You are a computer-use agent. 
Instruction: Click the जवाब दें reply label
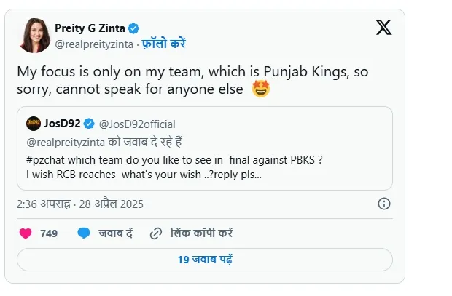pos(115,233)
